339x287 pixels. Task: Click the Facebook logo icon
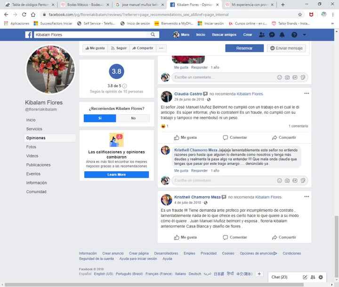pos(29,34)
